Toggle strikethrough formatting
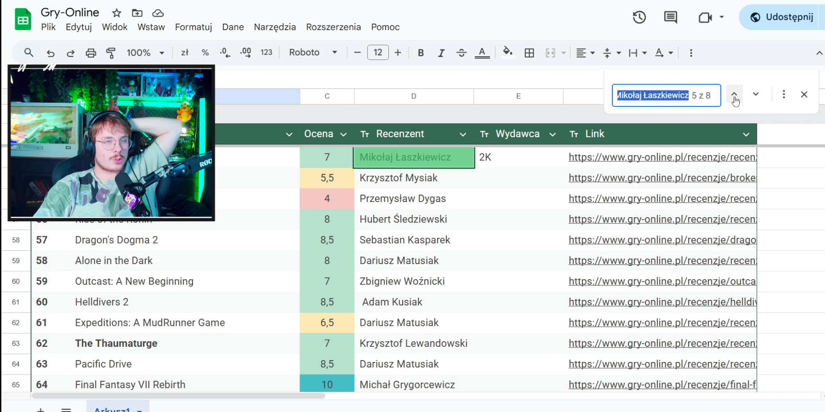Screen dimensions: 825x412 tap(461, 53)
